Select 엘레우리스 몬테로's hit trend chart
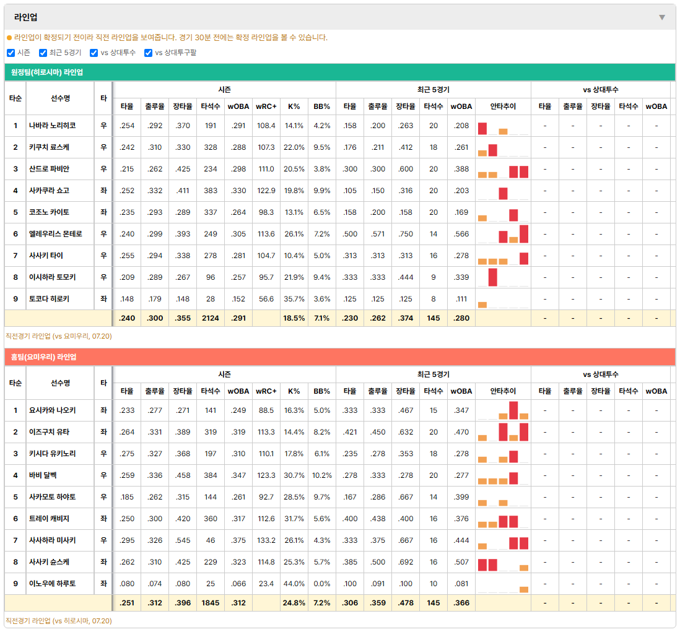 503,235
